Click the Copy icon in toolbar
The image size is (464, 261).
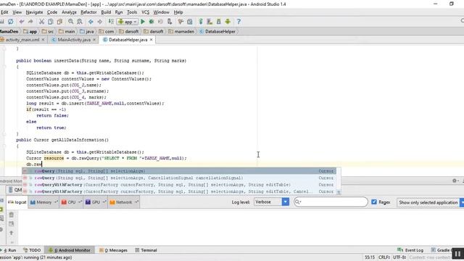point(51,22)
